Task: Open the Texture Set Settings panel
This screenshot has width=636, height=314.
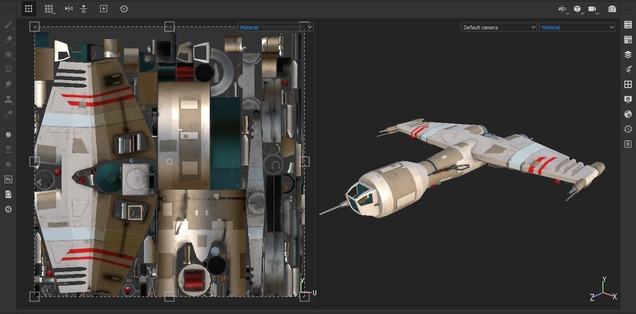Action: pos(628,40)
